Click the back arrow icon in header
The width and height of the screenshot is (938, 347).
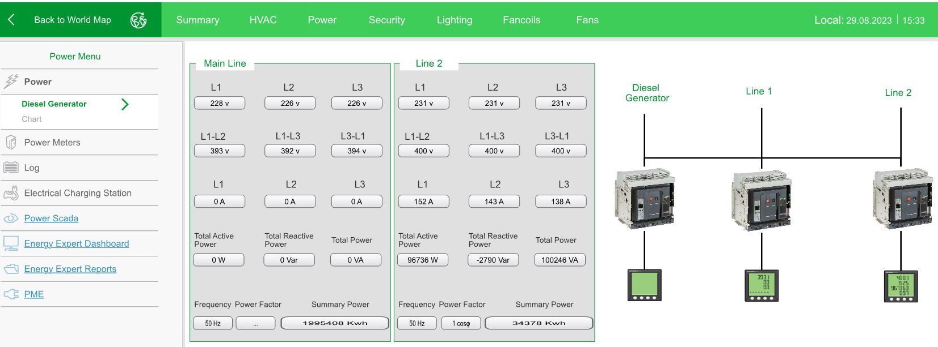pos(11,20)
